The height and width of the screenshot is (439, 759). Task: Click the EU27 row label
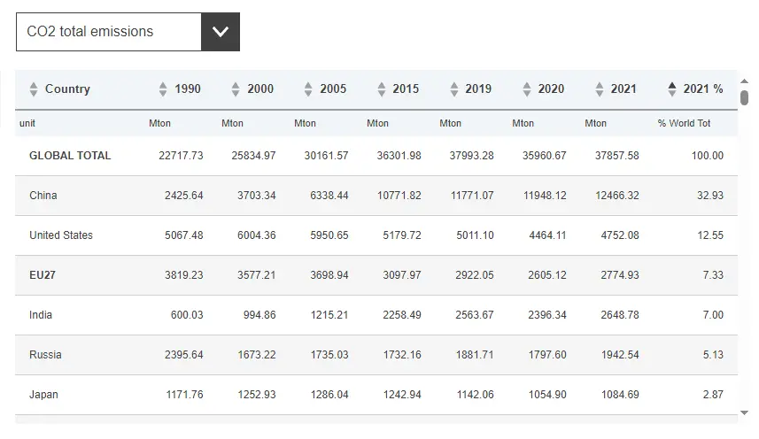tap(43, 275)
